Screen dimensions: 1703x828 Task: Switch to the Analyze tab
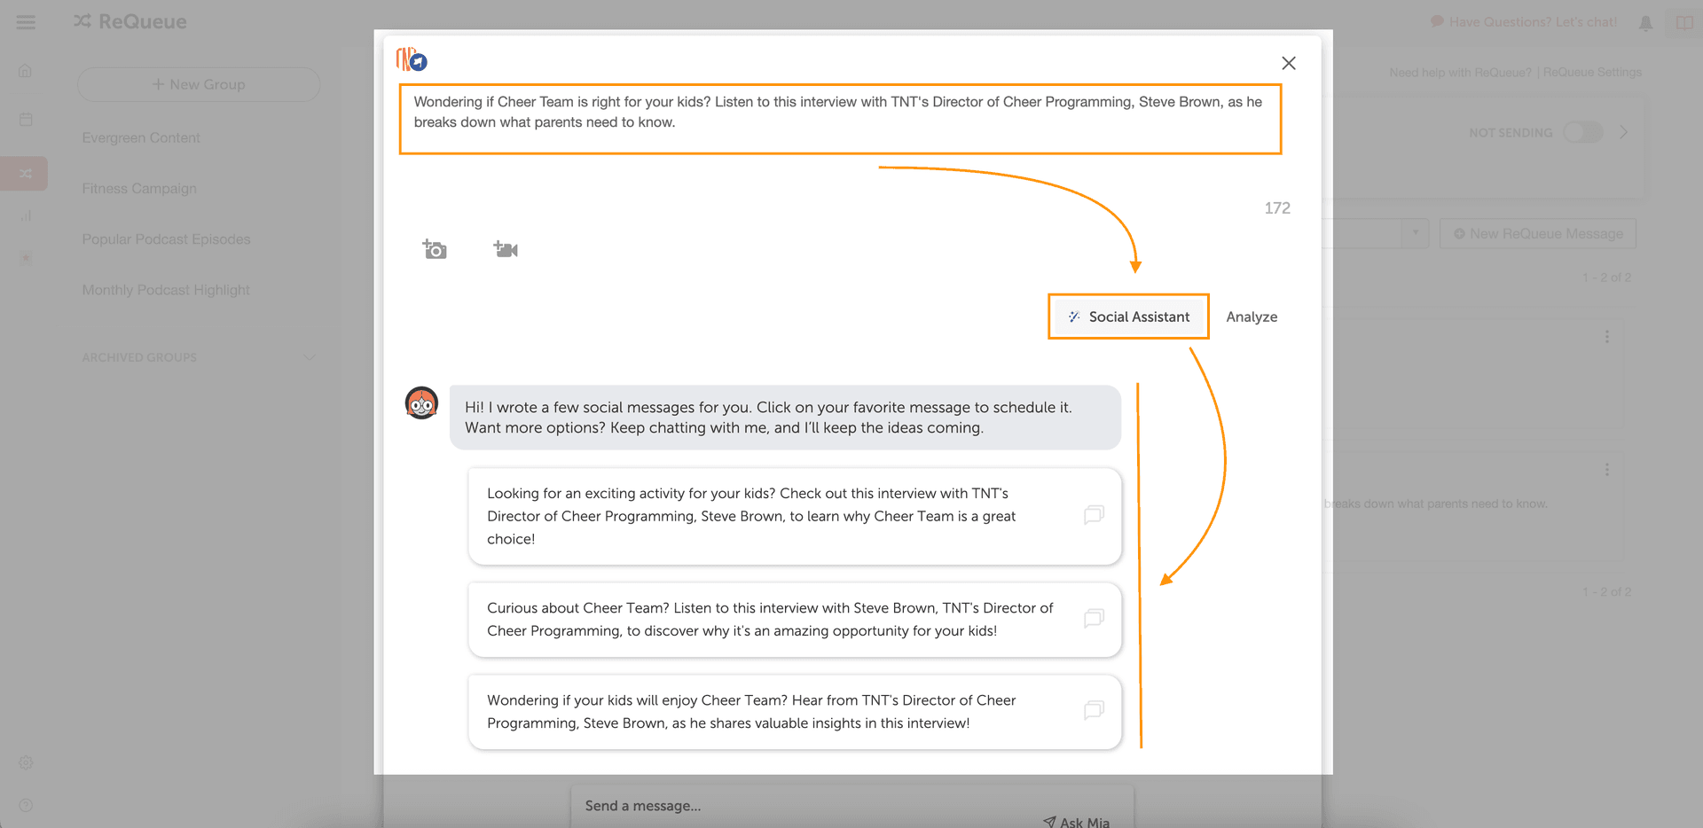click(x=1252, y=316)
